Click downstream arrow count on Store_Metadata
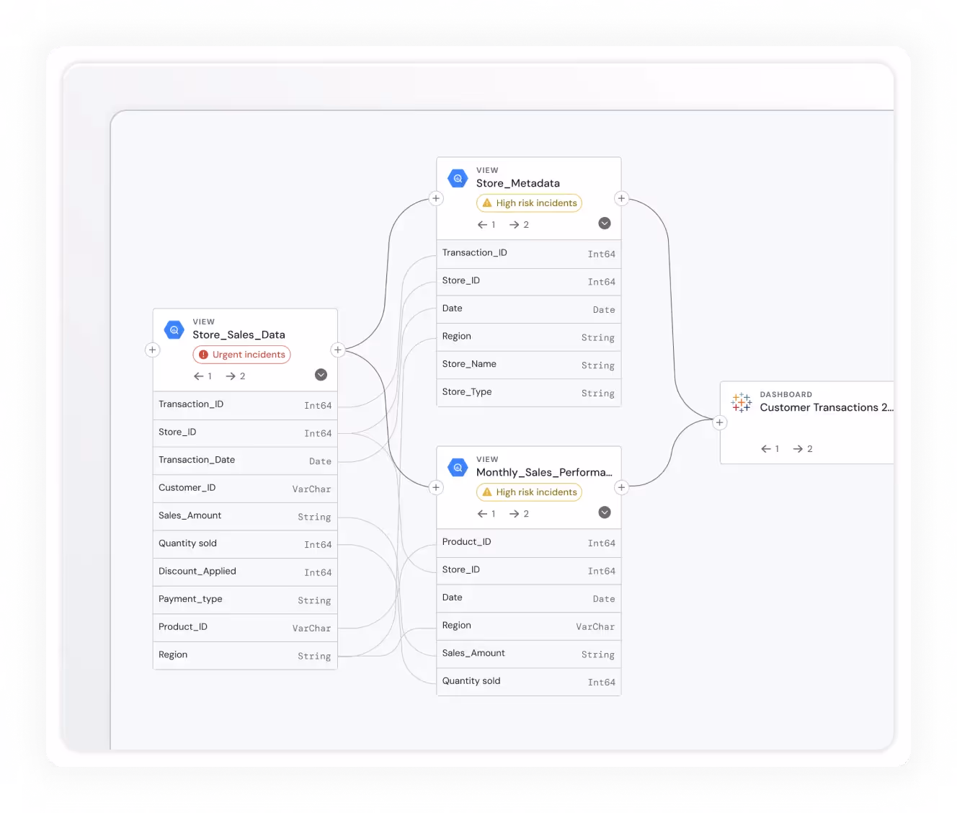The image size is (957, 813). (x=520, y=225)
